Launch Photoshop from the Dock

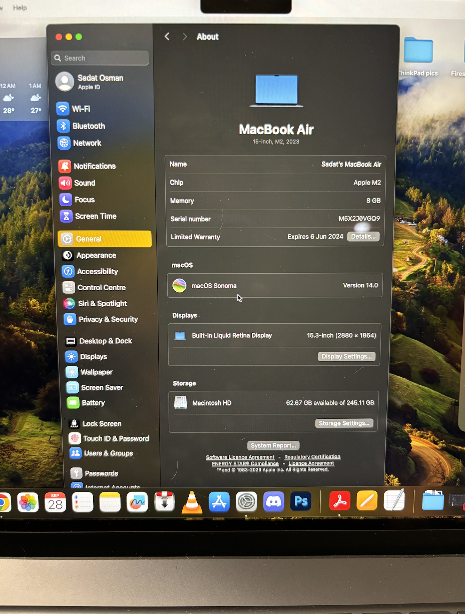pos(301,502)
